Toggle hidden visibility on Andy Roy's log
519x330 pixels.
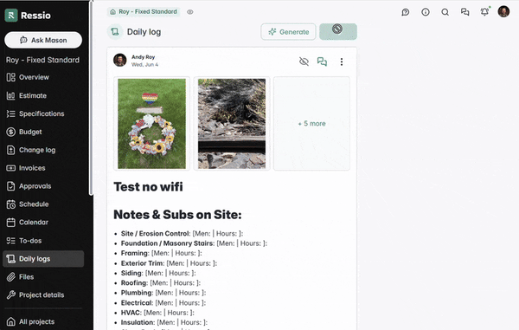(x=304, y=61)
